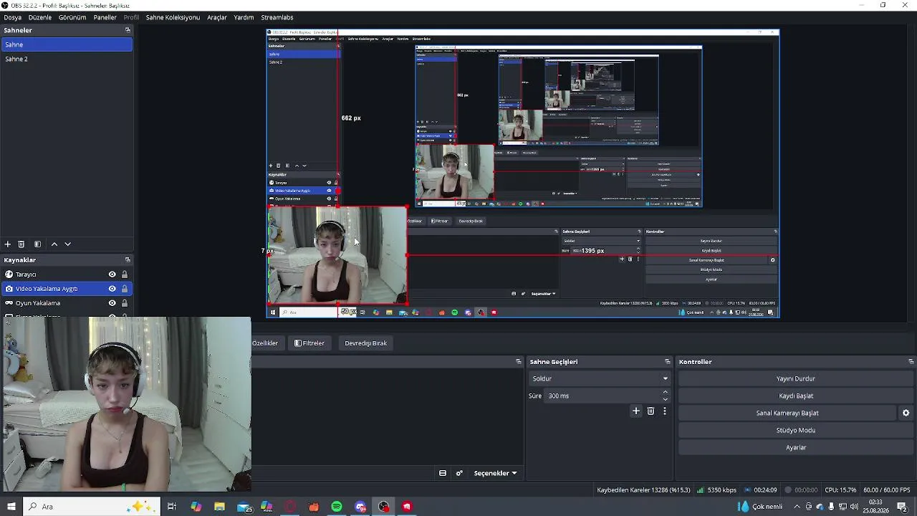Screen dimensions: 917x516
Task: Click the taskbar clock showing 02:33
Action: (875, 507)
